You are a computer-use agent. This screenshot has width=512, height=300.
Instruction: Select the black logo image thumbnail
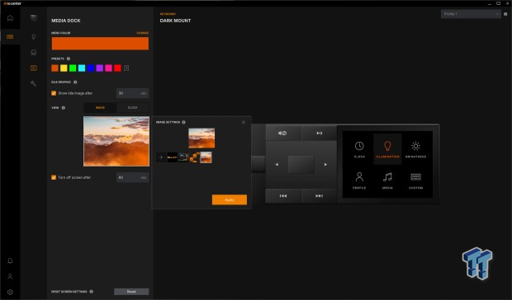click(x=172, y=157)
